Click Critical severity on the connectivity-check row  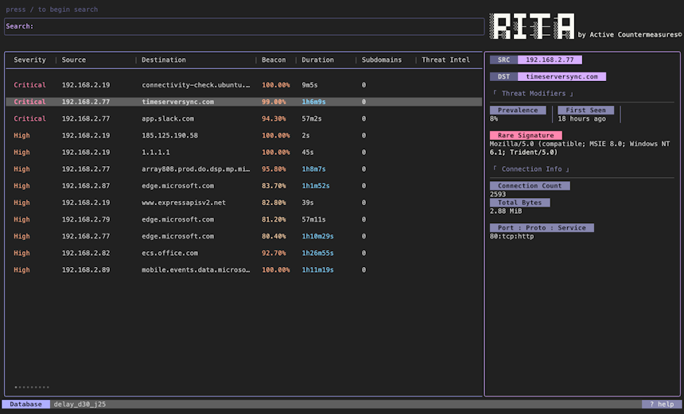[x=29, y=85]
